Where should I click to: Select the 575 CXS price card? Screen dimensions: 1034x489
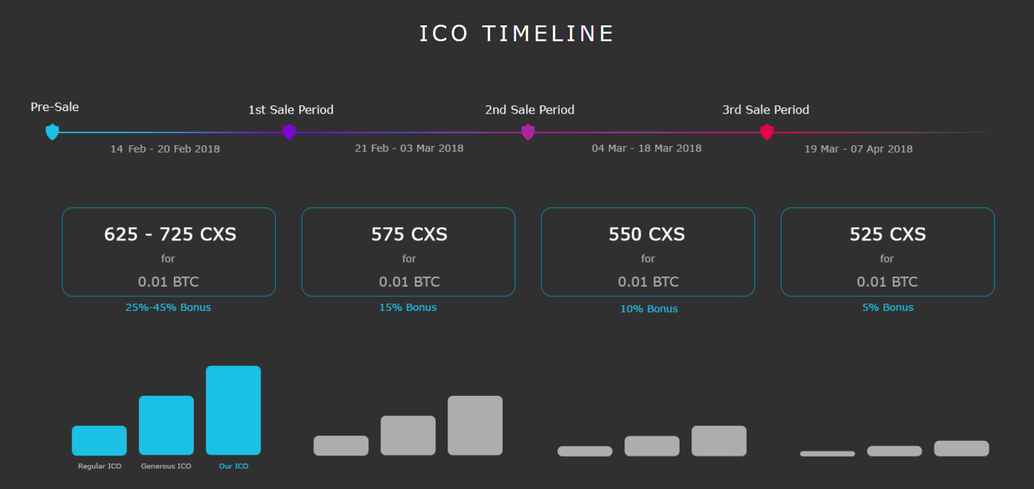click(x=408, y=252)
